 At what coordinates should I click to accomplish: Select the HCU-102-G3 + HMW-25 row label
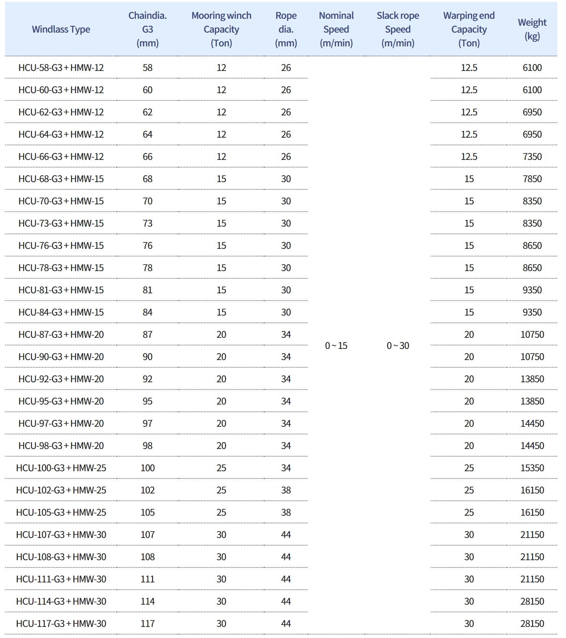[x=61, y=490]
